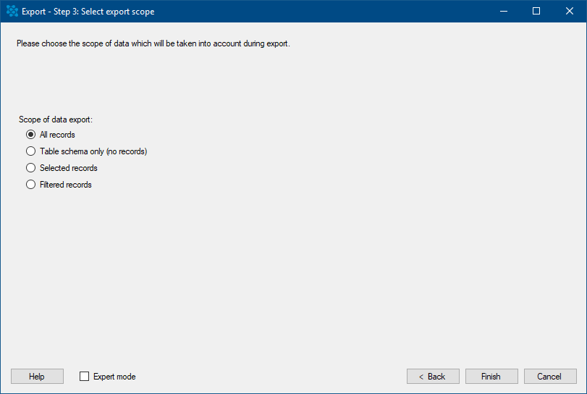The image size is (587, 394).
Task: Click the 'All records' option label text
Action: click(57, 135)
